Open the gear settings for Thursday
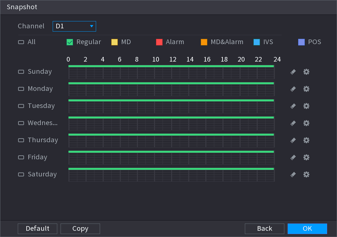 click(306, 140)
